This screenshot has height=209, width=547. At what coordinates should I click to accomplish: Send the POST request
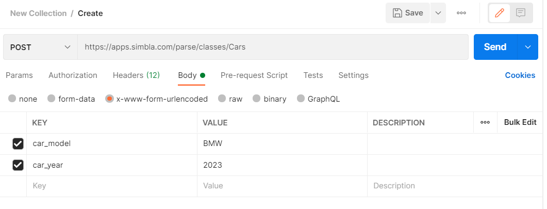[x=495, y=47]
